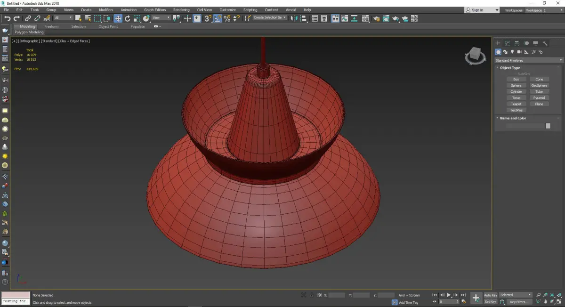This screenshot has width=565, height=307.
Task: Open the Modifiers menu
Action: [x=106, y=10]
